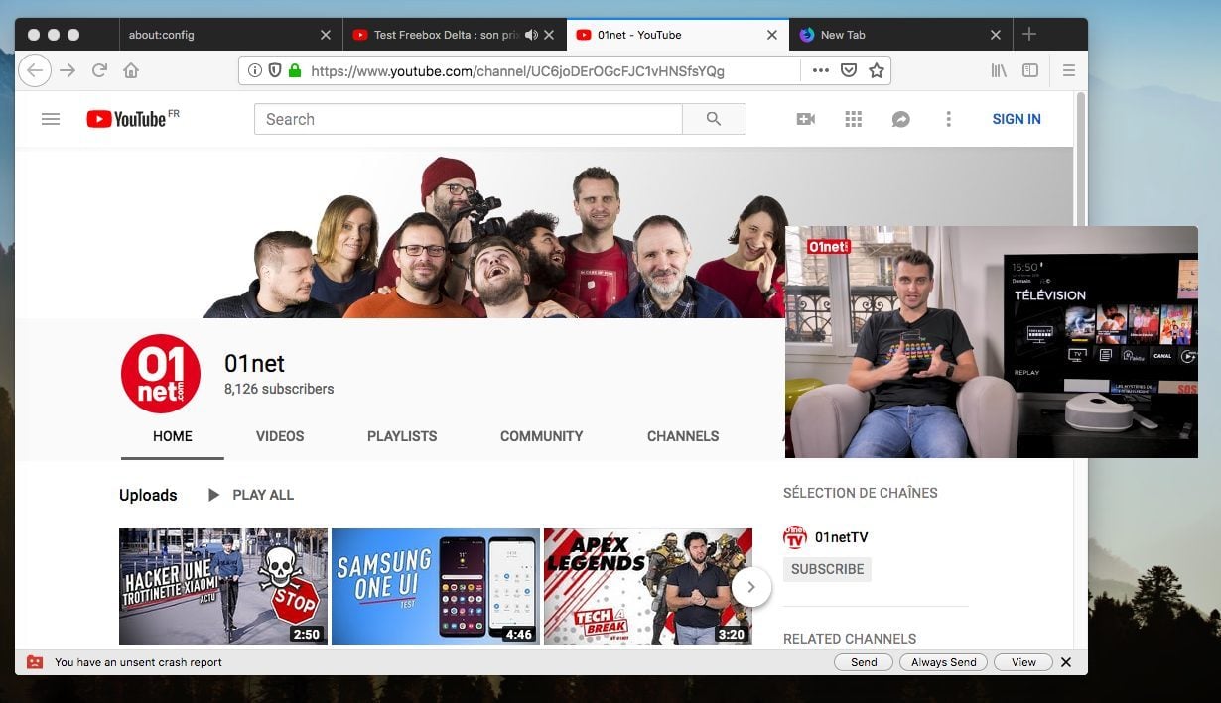Viewport: 1221px width, 703px height.
Task: Mute the Test Freebox Delta tab audio
Action: (531, 35)
